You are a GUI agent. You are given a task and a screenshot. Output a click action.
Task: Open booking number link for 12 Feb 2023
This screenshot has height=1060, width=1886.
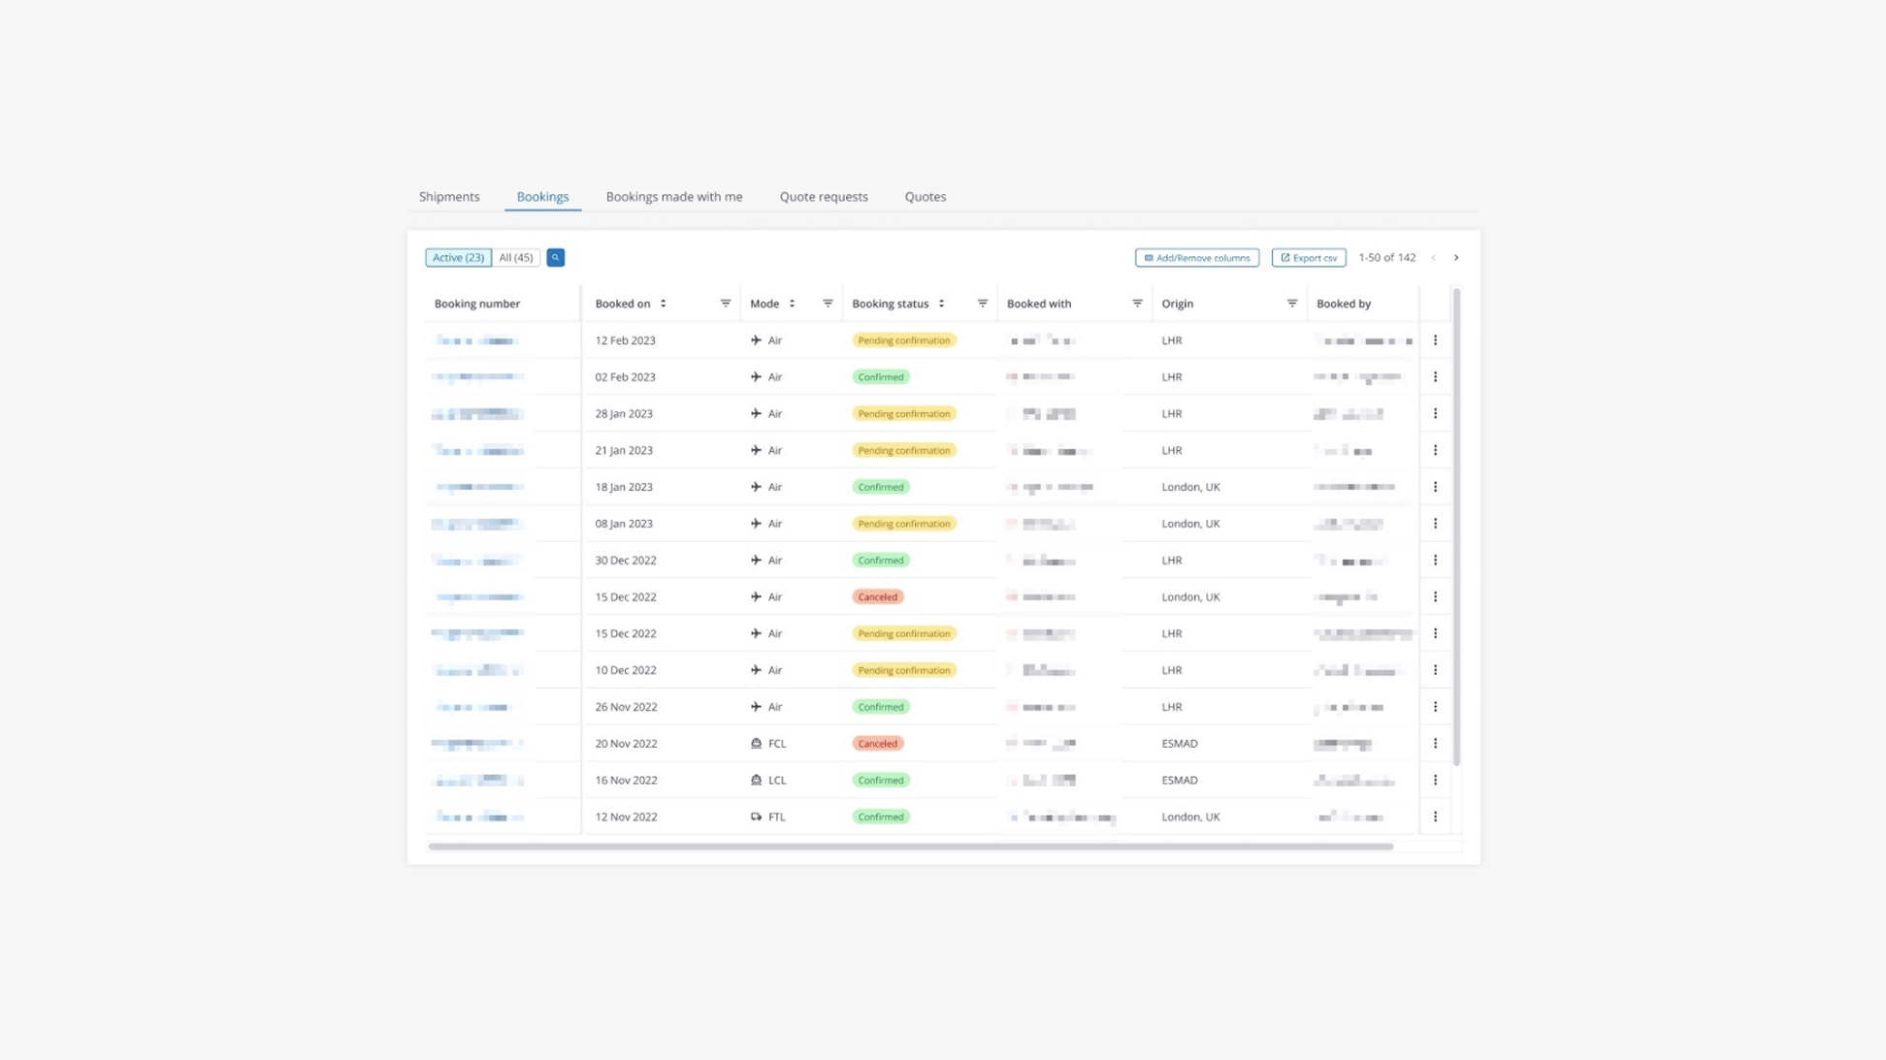[x=476, y=340]
